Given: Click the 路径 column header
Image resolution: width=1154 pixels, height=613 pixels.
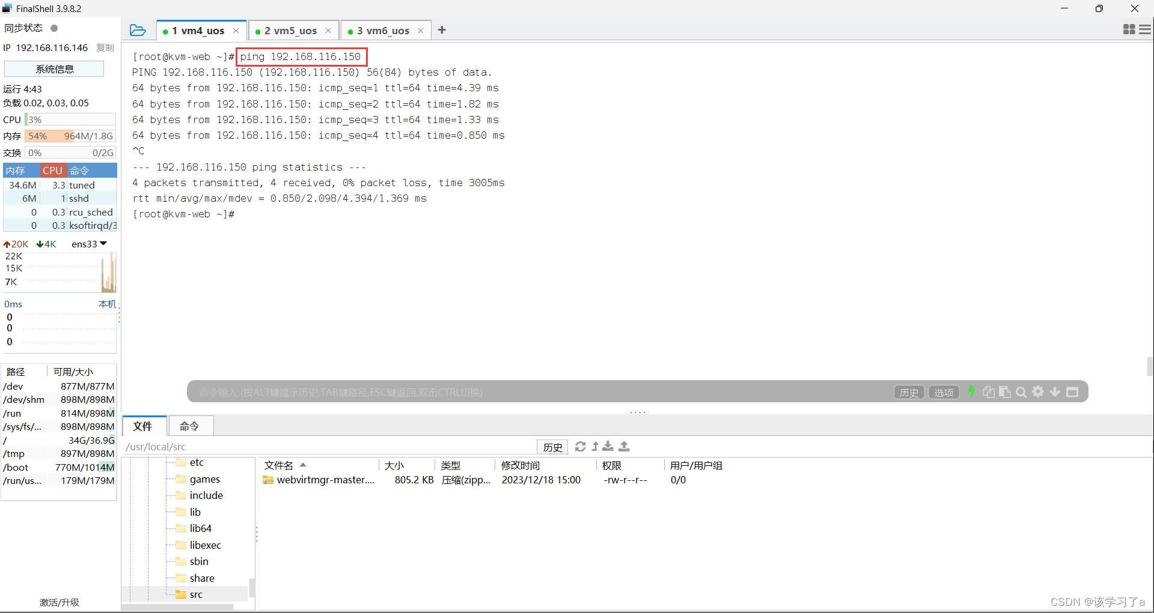Looking at the screenshot, I should (x=24, y=372).
